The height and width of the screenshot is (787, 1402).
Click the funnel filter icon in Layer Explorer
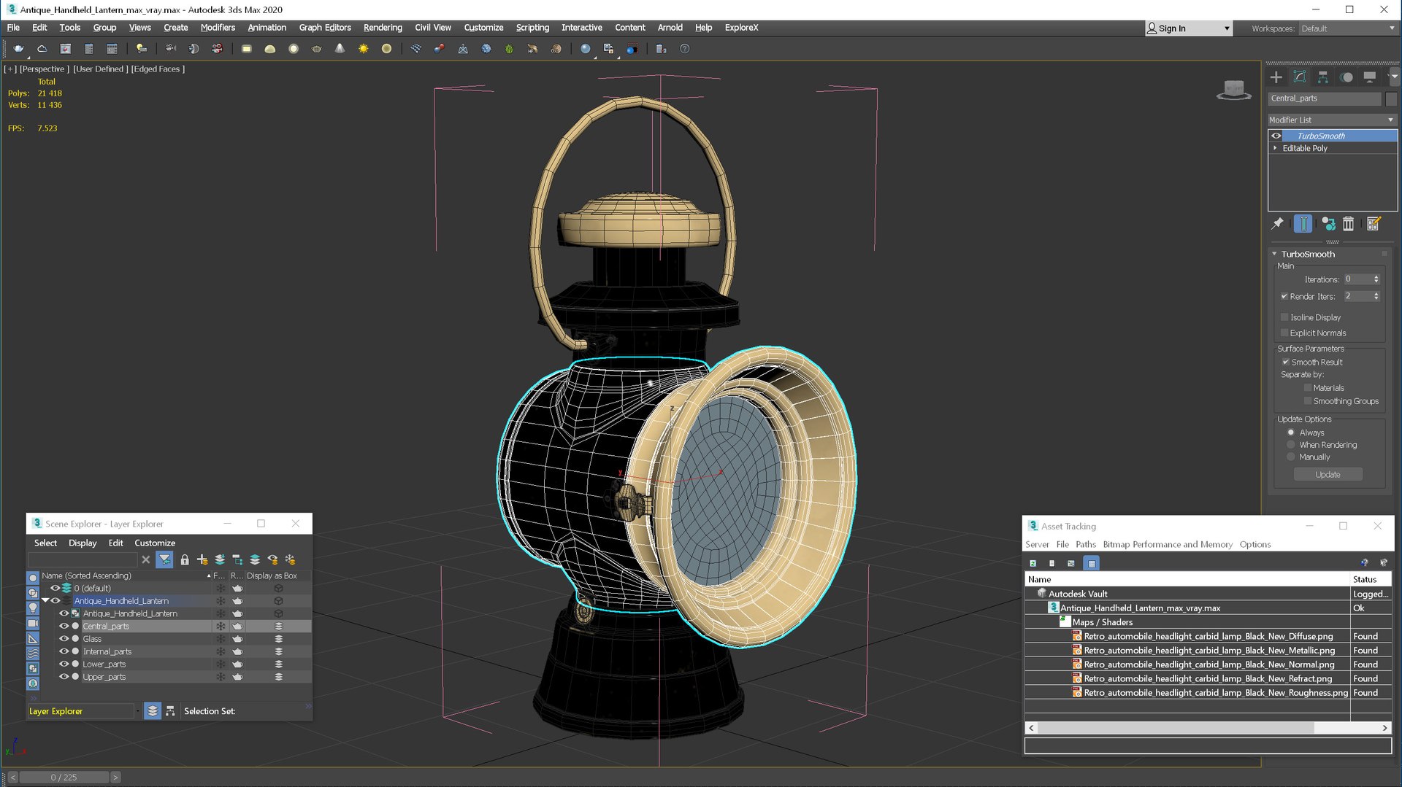tap(165, 559)
